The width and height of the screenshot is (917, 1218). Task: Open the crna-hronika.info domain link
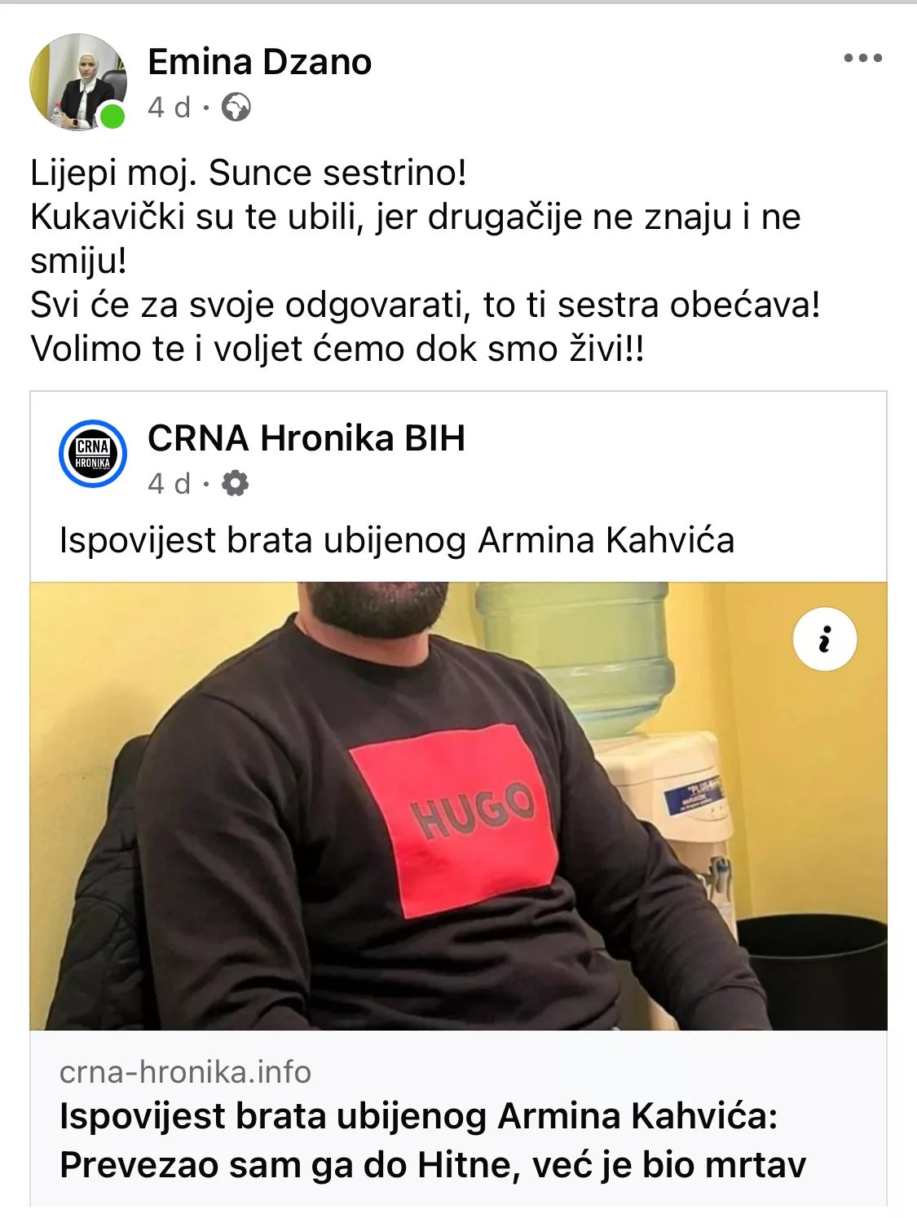(185, 1072)
